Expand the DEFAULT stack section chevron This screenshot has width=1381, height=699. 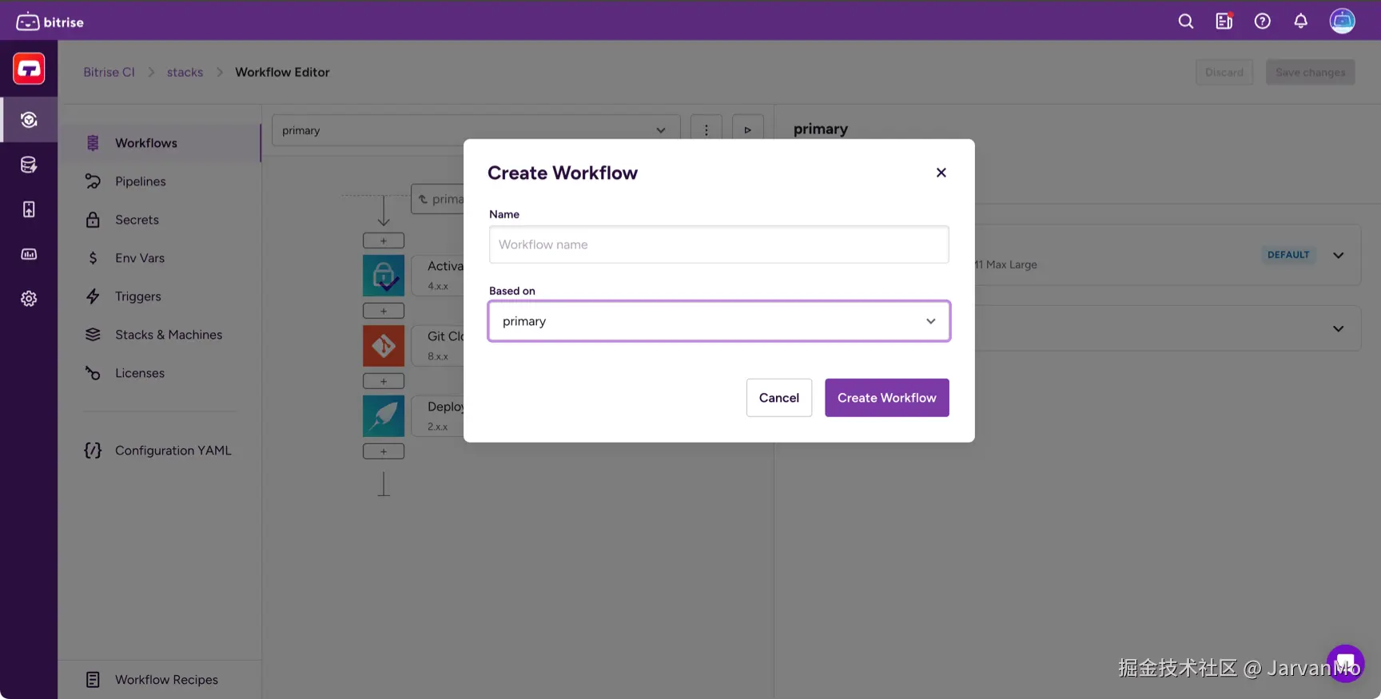click(x=1339, y=255)
